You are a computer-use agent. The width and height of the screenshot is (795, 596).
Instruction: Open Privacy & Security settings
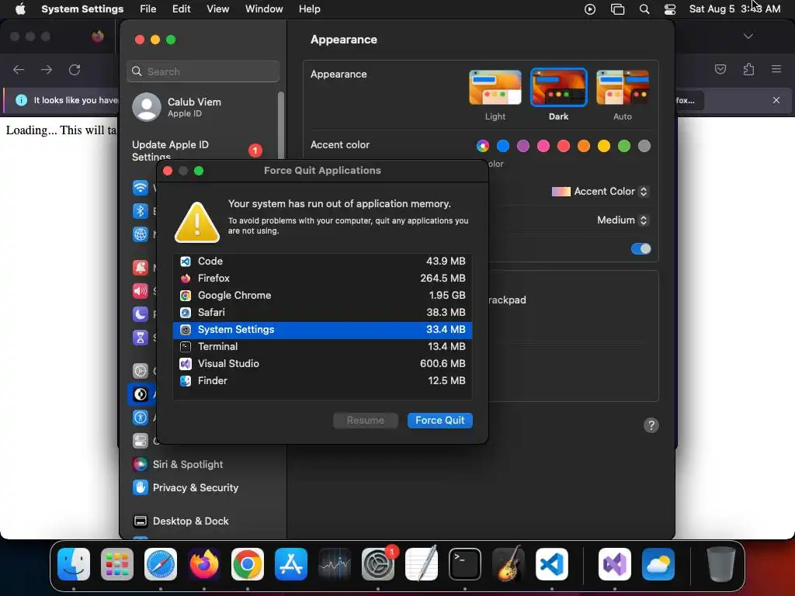(186, 487)
